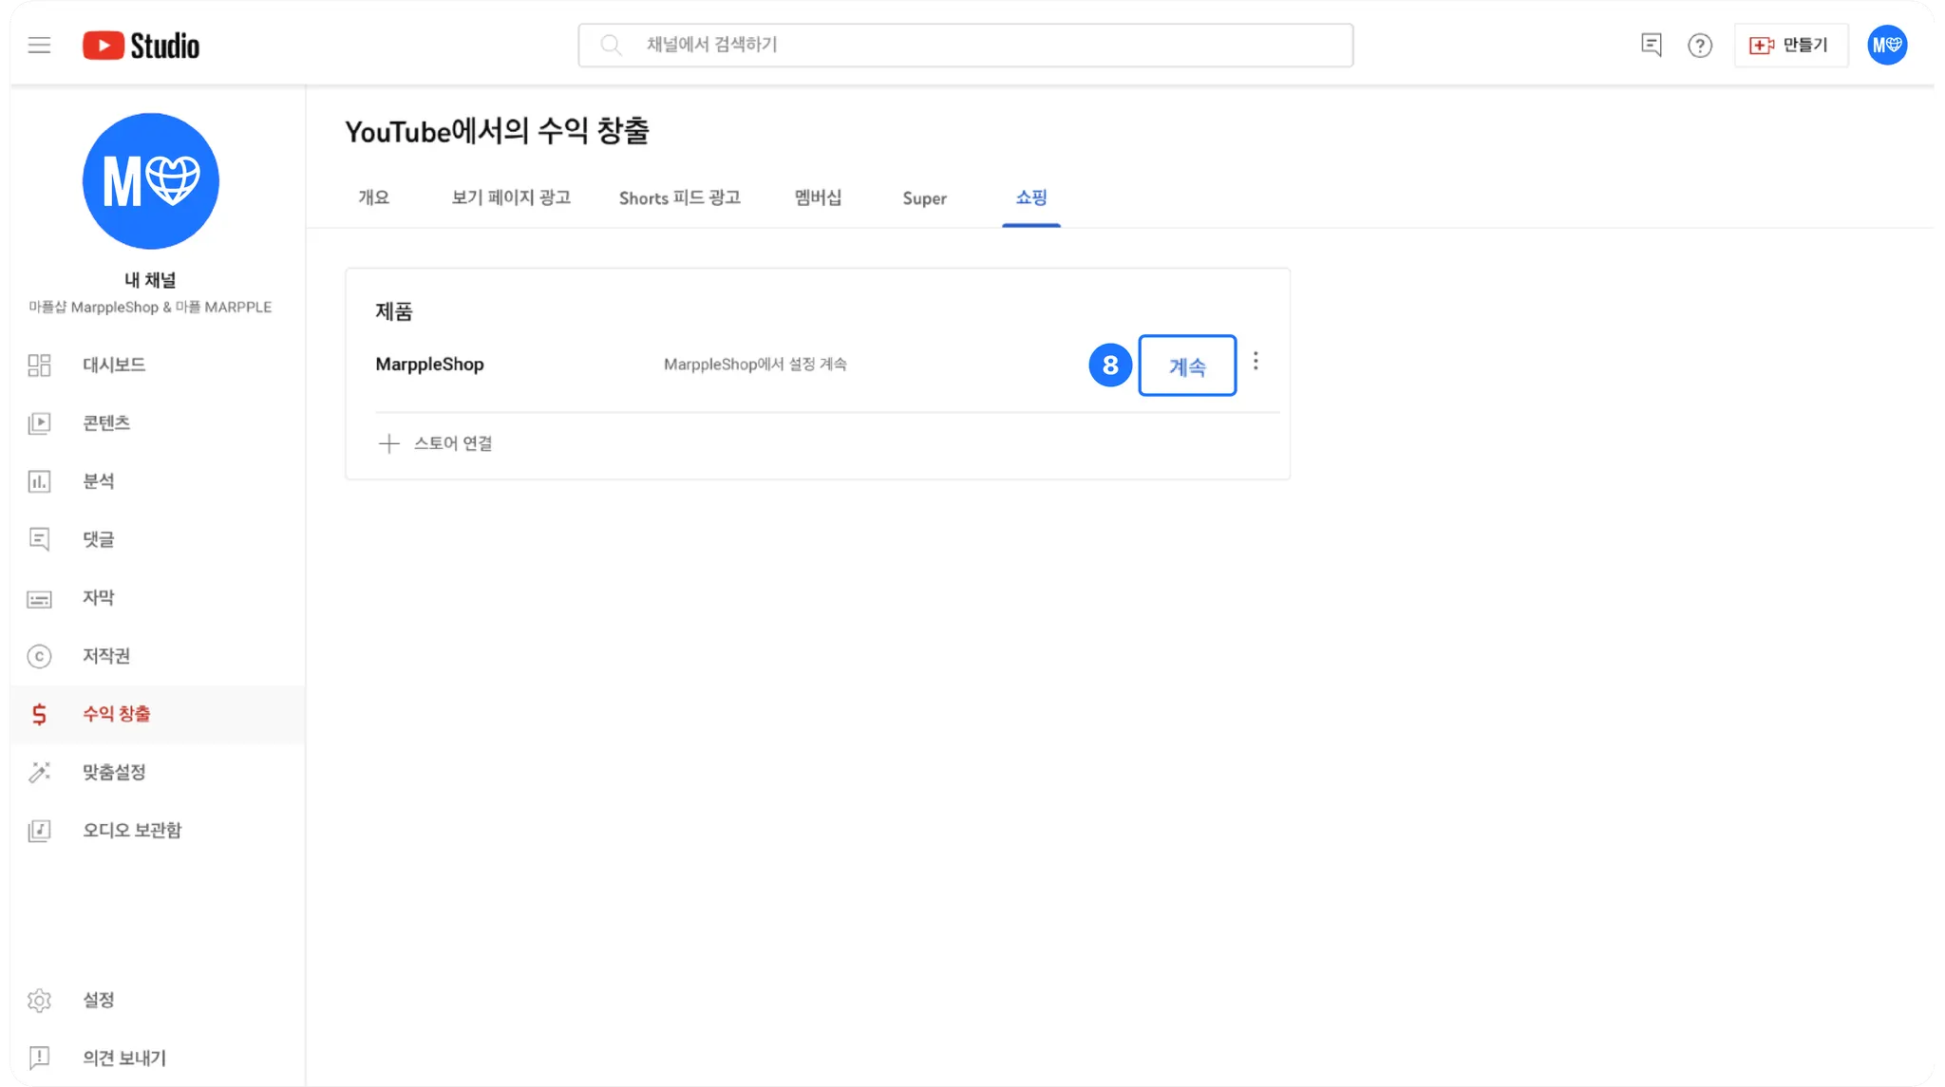Click the help question mark icon
The image size is (1945, 1087).
tap(1699, 46)
